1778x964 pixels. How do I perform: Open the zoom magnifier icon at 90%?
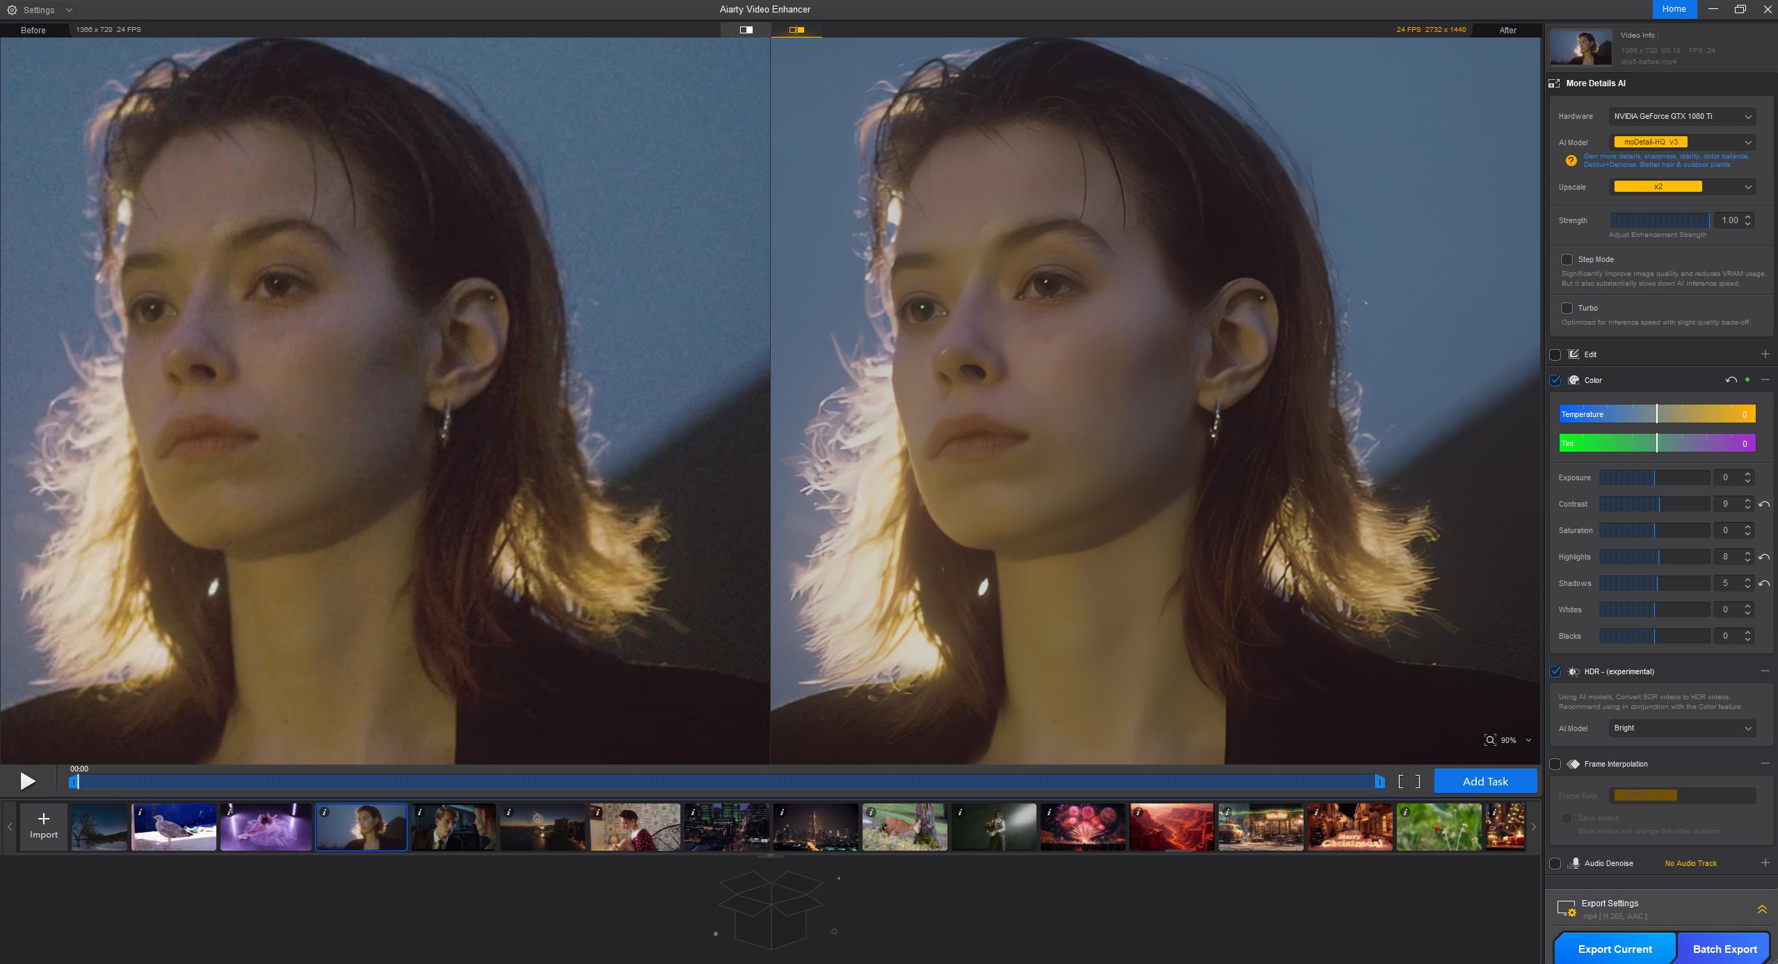pyautogui.click(x=1489, y=740)
